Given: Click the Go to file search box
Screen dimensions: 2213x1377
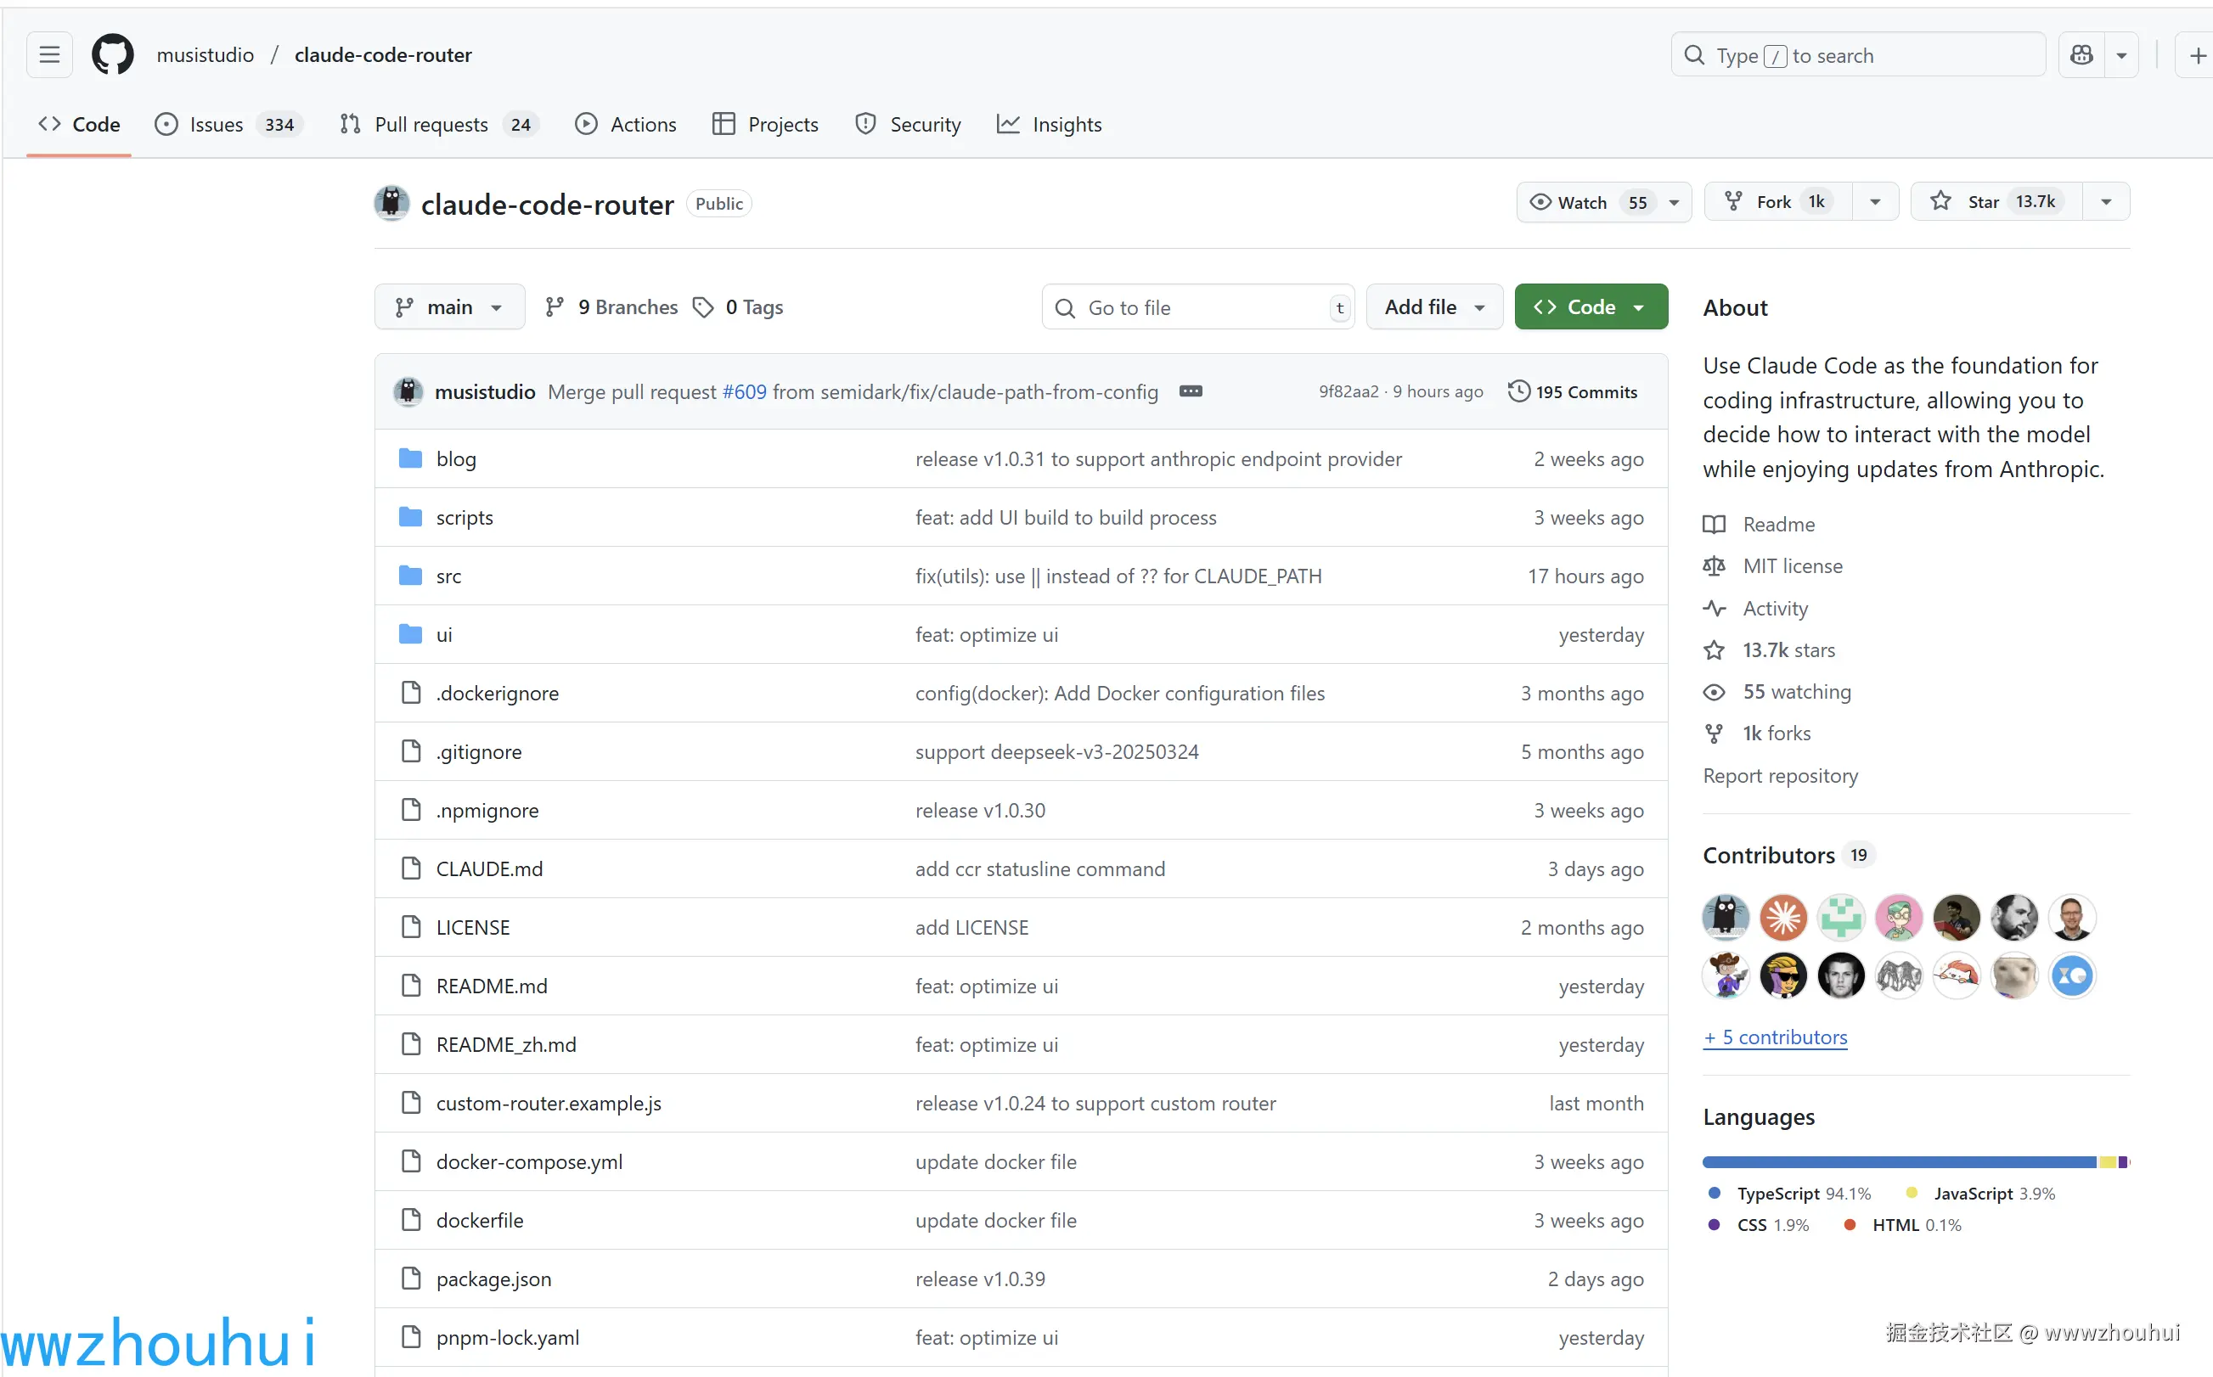Looking at the screenshot, I should coord(1197,308).
